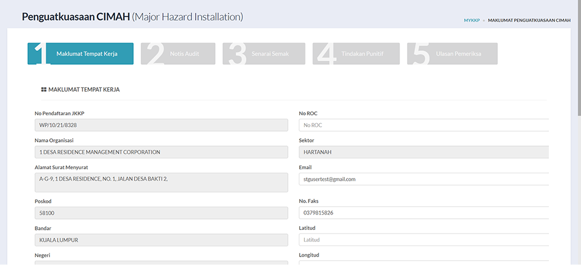The height and width of the screenshot is (265, 581).
Task: Click the Nama Organisasi field
Action: (x=161, y=152)
